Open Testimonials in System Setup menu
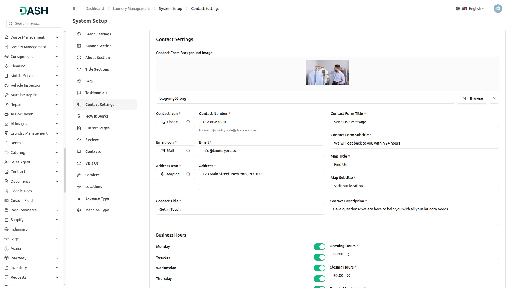512x288 pixels. [96, 93]
